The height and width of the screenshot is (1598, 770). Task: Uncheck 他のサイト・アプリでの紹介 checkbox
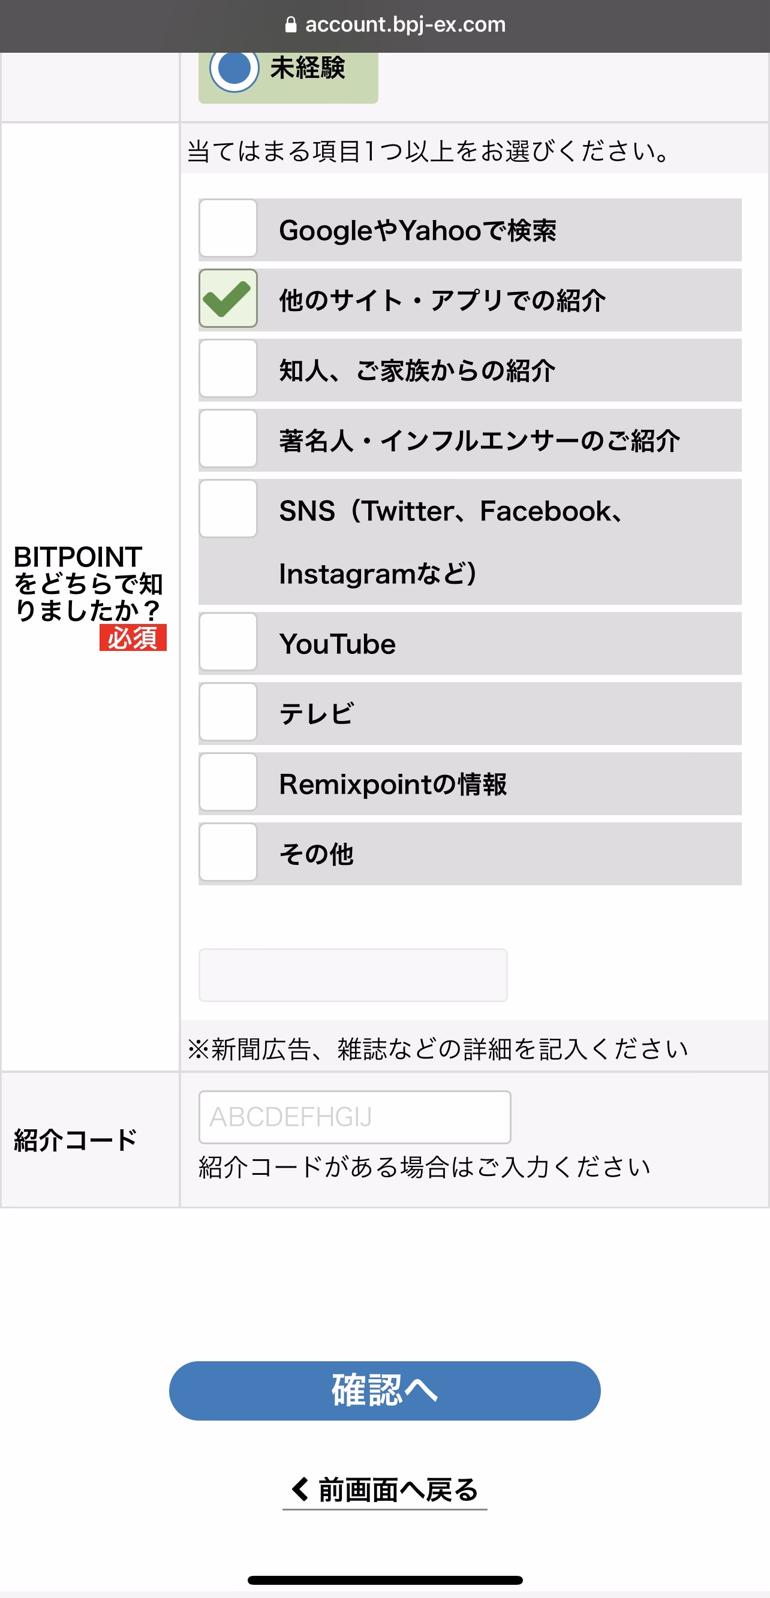(x=228, y=299)
